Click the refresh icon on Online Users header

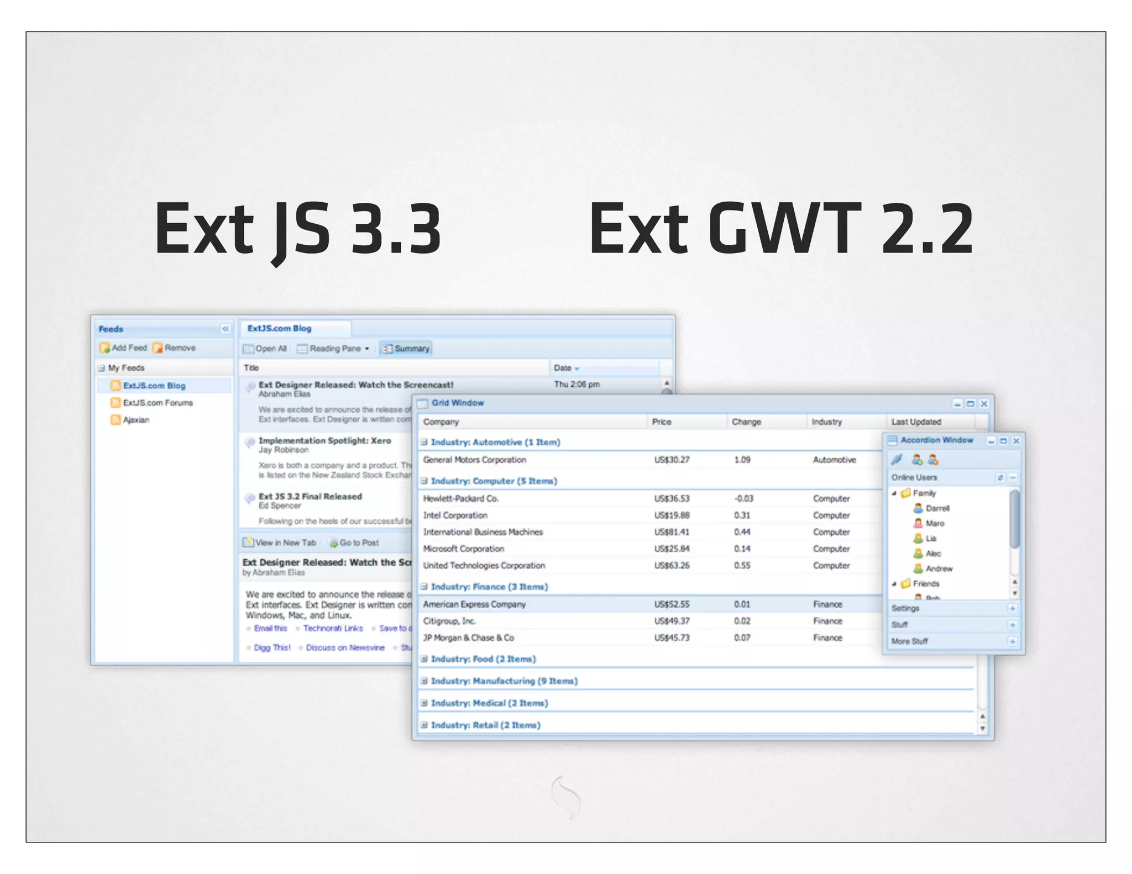coord(1000,477)
